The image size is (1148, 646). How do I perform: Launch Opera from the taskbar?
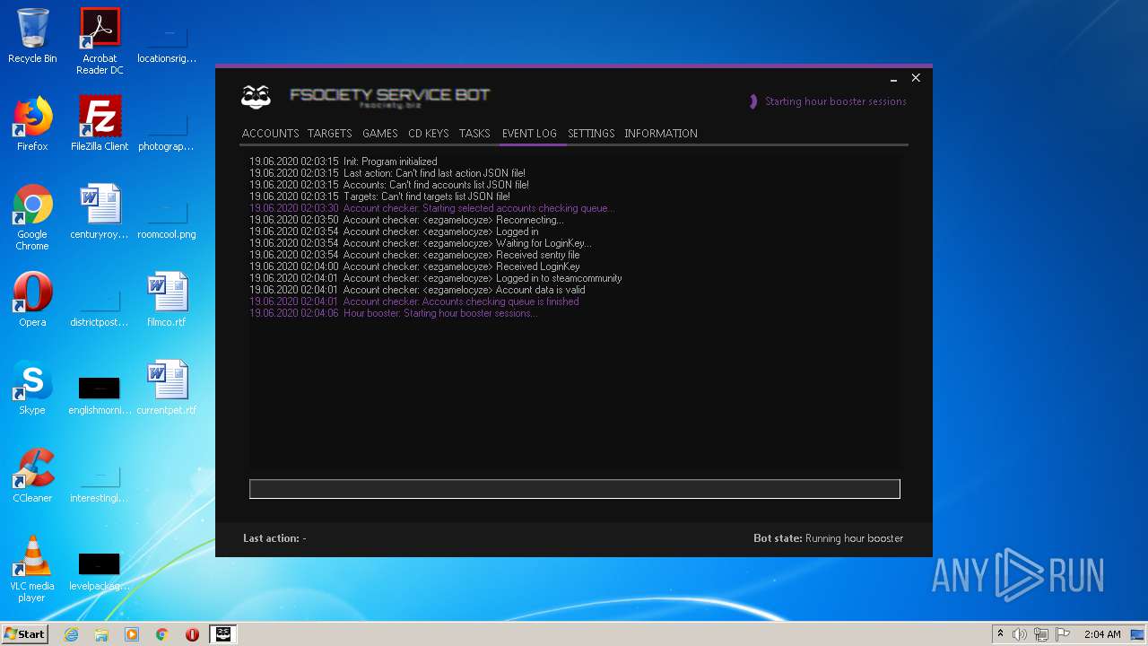(x=192, y=634)
